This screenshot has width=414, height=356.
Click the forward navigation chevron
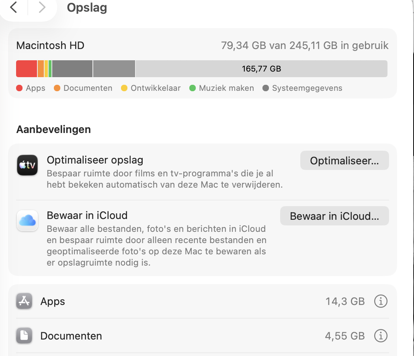(42, 7)
